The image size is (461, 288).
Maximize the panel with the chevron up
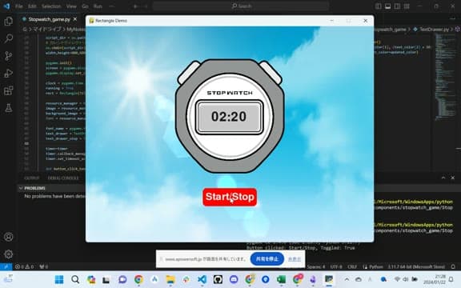pos(443,178)
